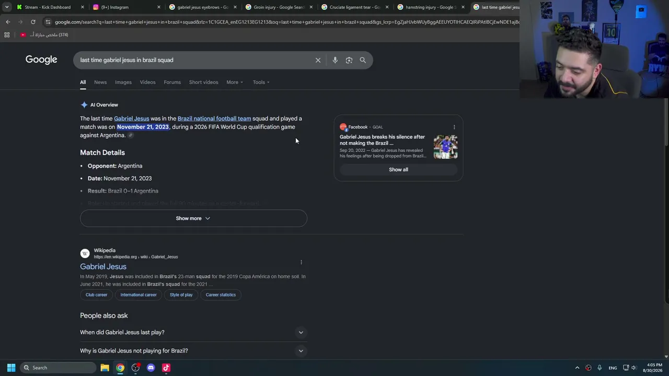Viewport: 669px width, 376px height.
Task: Switch to the Groin injury search tab
Action: coord(279,7)
